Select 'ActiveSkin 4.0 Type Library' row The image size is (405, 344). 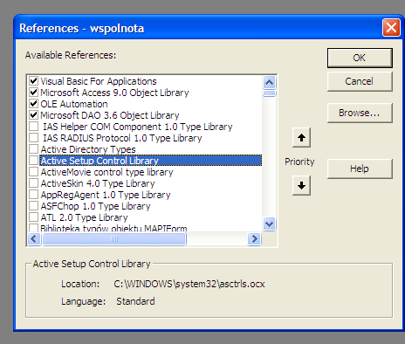(98, 183)
